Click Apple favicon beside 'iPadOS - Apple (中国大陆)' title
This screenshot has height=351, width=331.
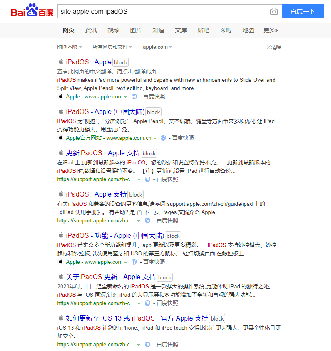point(61,111)
